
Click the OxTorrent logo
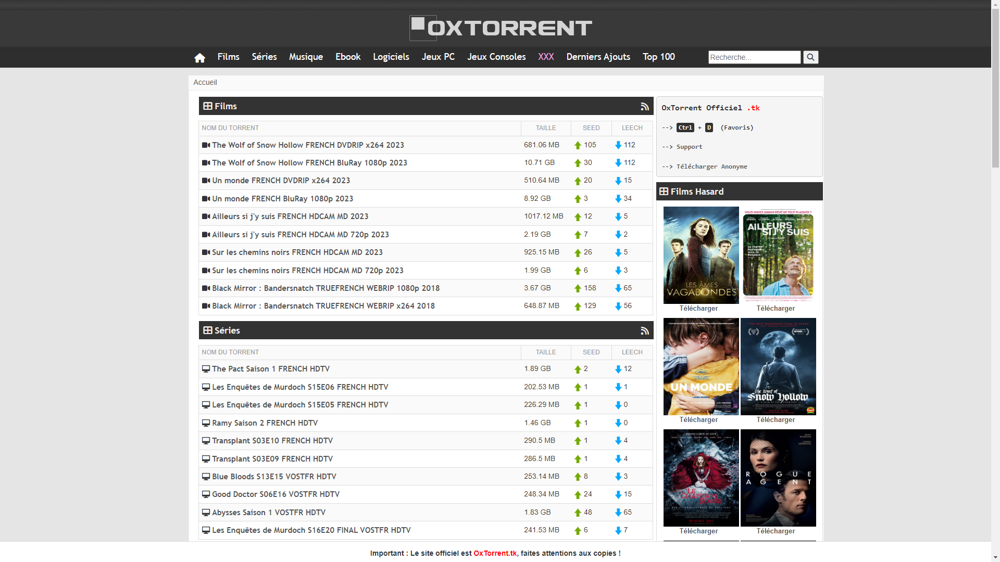pyautogui.click(x=501, y=28)
